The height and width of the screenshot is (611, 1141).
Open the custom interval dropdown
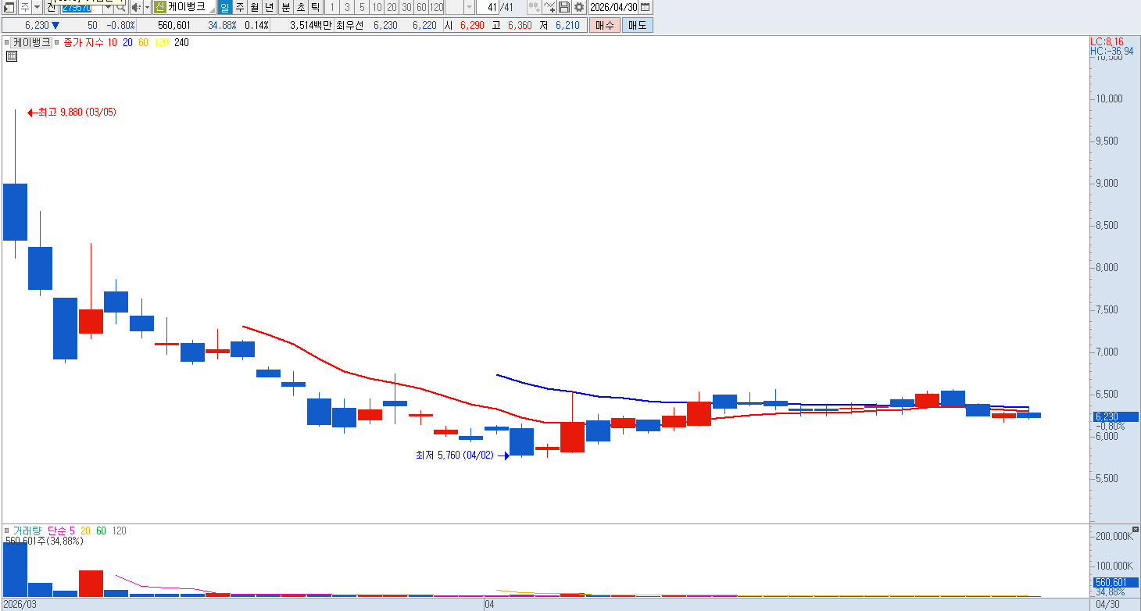pos(469,7)
